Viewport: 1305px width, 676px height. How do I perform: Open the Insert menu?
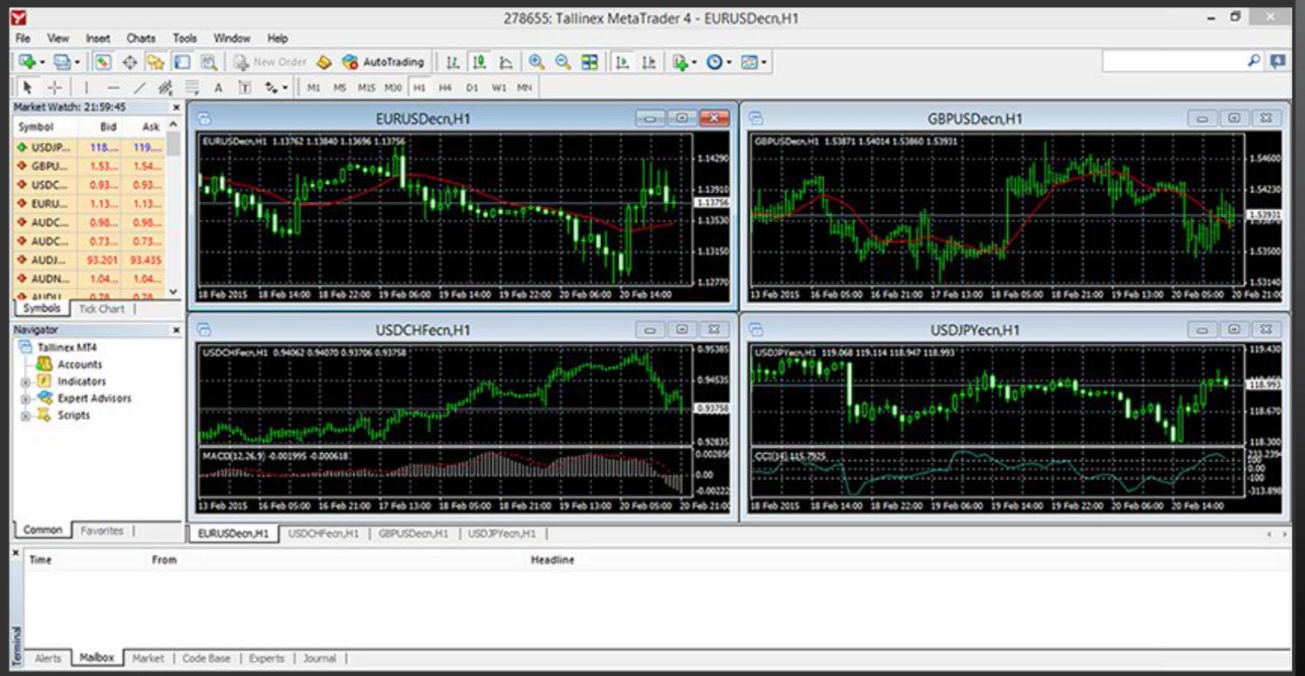click(x=98, y=38)
